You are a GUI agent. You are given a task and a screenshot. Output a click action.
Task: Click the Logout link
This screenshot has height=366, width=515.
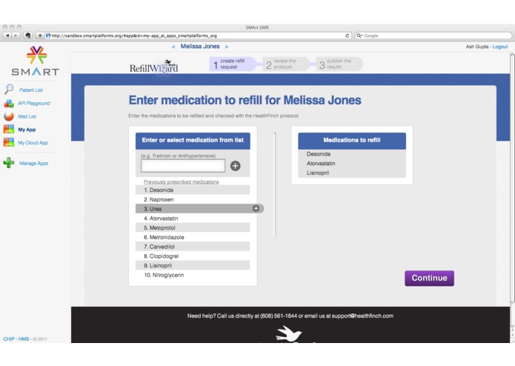point(500,47)
